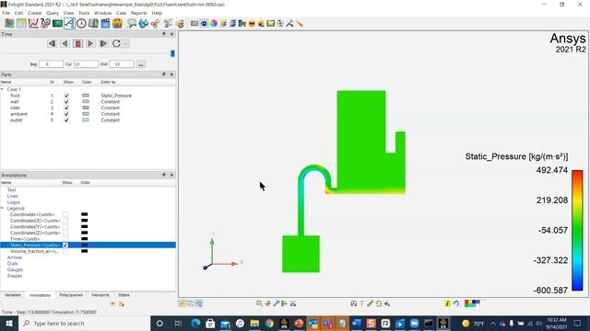Click the Cur time input field
The height and width of the screenshot is (331, 590).
pyautogui.click(x=86, y=64)
